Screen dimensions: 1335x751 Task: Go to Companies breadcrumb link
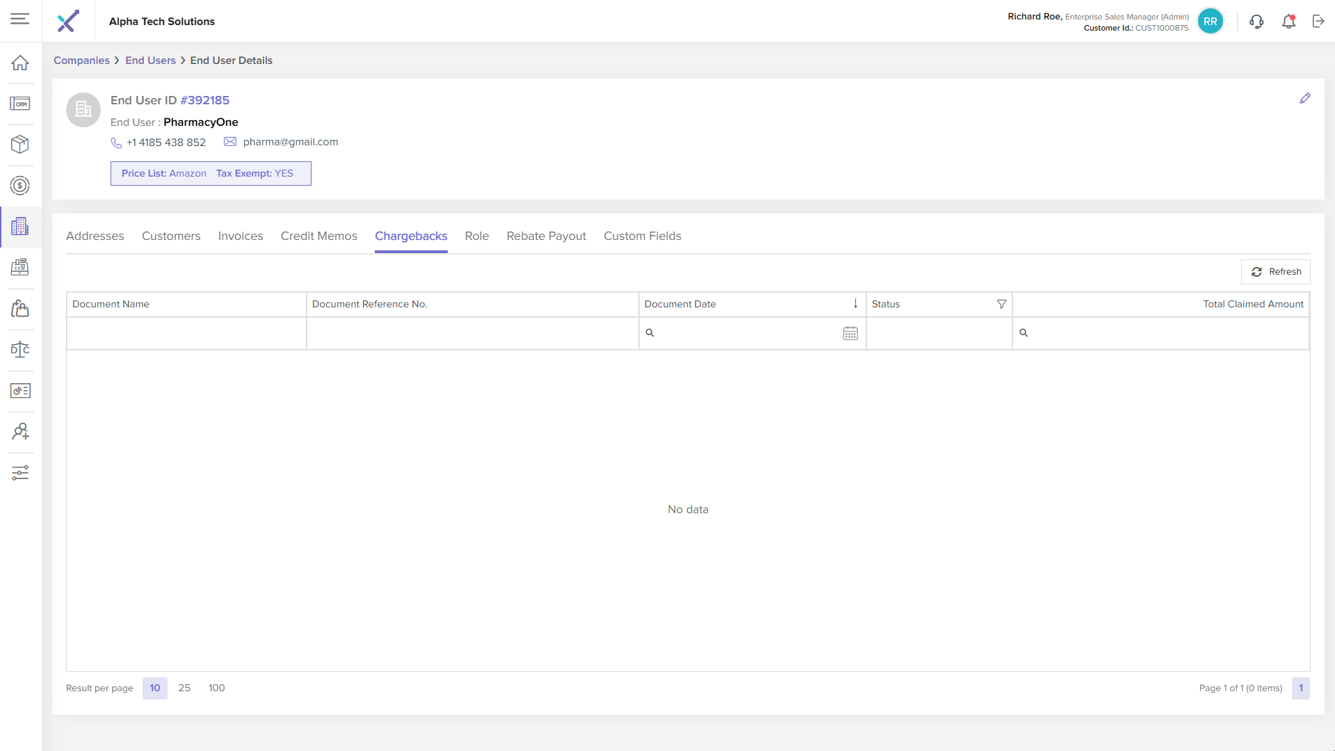(x=81, y=60)
